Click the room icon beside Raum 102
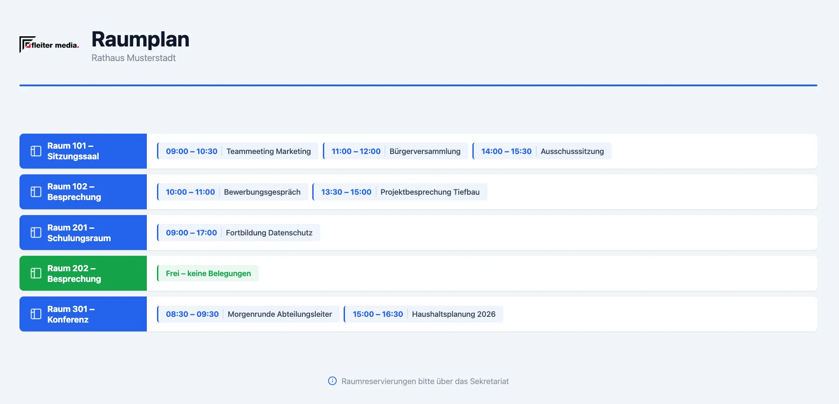The height and width of the screenshot is (404, 839). pos(36,192)
